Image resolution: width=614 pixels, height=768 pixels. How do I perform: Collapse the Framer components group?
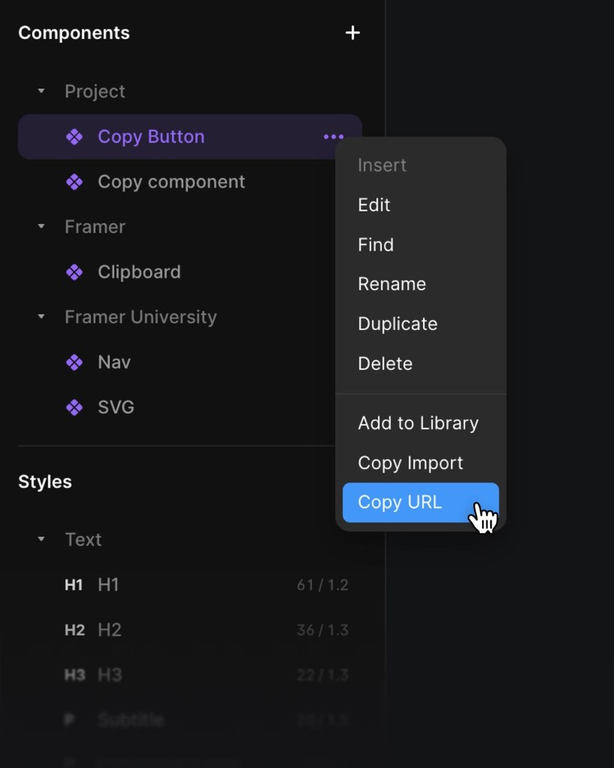(x=41, y=226)
